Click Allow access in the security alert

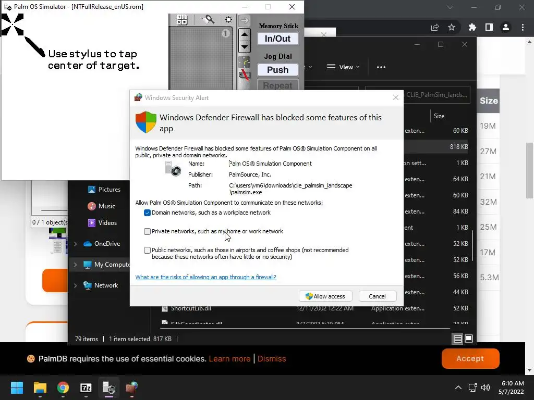coord(325,296)
